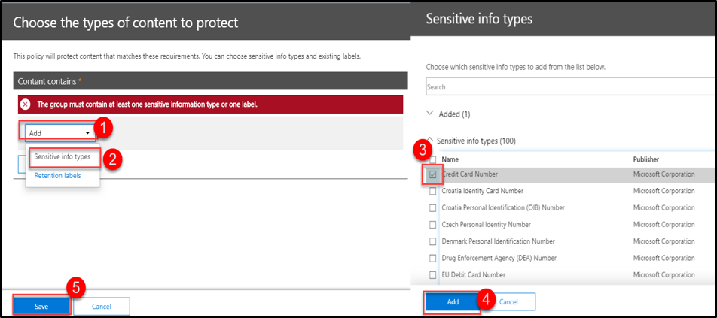Check the Croatia Identity Card Number box
The width and height of the screenshot is (717, 318).
pos(432,191)
